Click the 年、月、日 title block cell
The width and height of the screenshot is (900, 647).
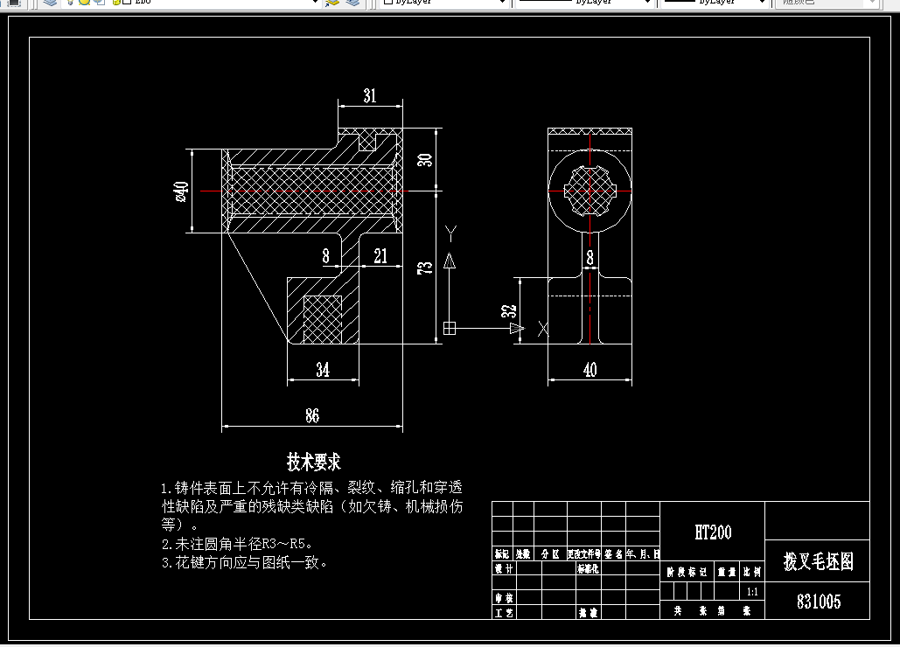point(643,554)
